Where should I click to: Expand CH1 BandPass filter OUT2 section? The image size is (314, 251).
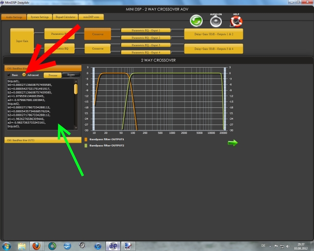coord(43,140)
